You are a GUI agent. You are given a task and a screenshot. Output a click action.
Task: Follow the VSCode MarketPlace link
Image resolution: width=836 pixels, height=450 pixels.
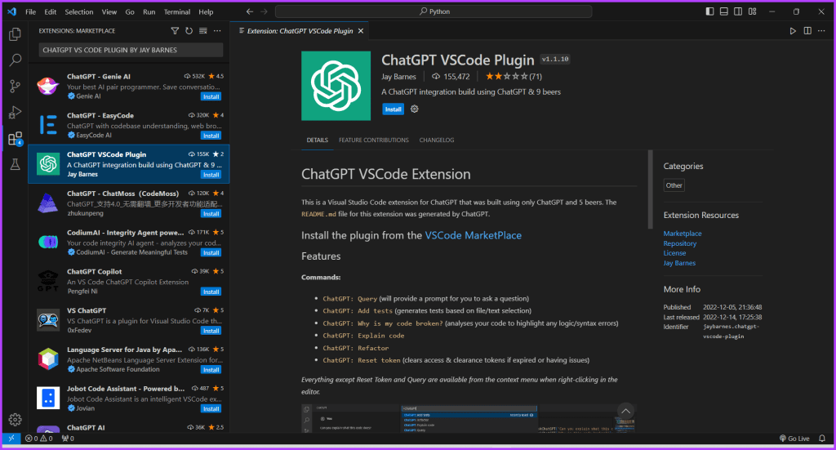coord(473,235)
